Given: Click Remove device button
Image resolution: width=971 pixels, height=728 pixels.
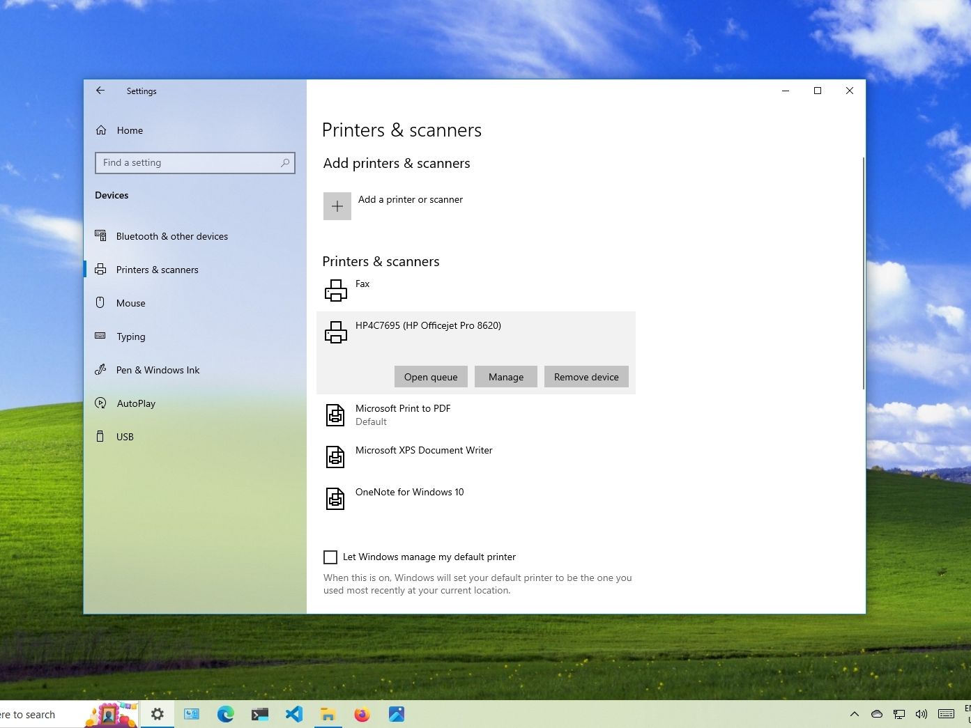Looking at the screenshot, I should [586, 377].
